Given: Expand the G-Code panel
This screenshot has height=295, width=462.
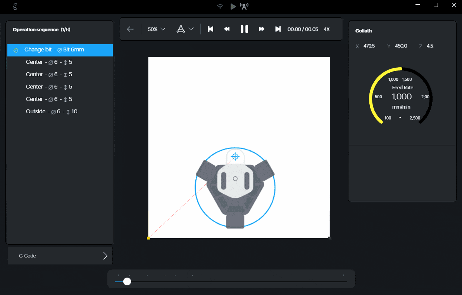Looking at the screenshot, I should point(60,256).
